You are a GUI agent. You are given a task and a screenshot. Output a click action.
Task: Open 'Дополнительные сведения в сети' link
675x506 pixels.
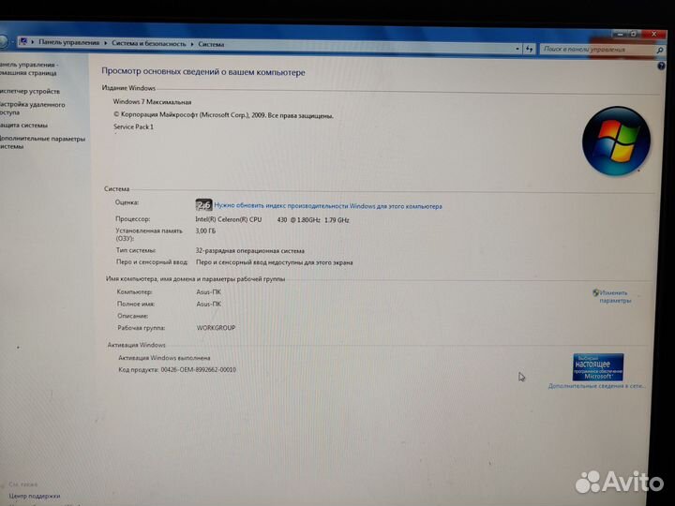(596, 386)
